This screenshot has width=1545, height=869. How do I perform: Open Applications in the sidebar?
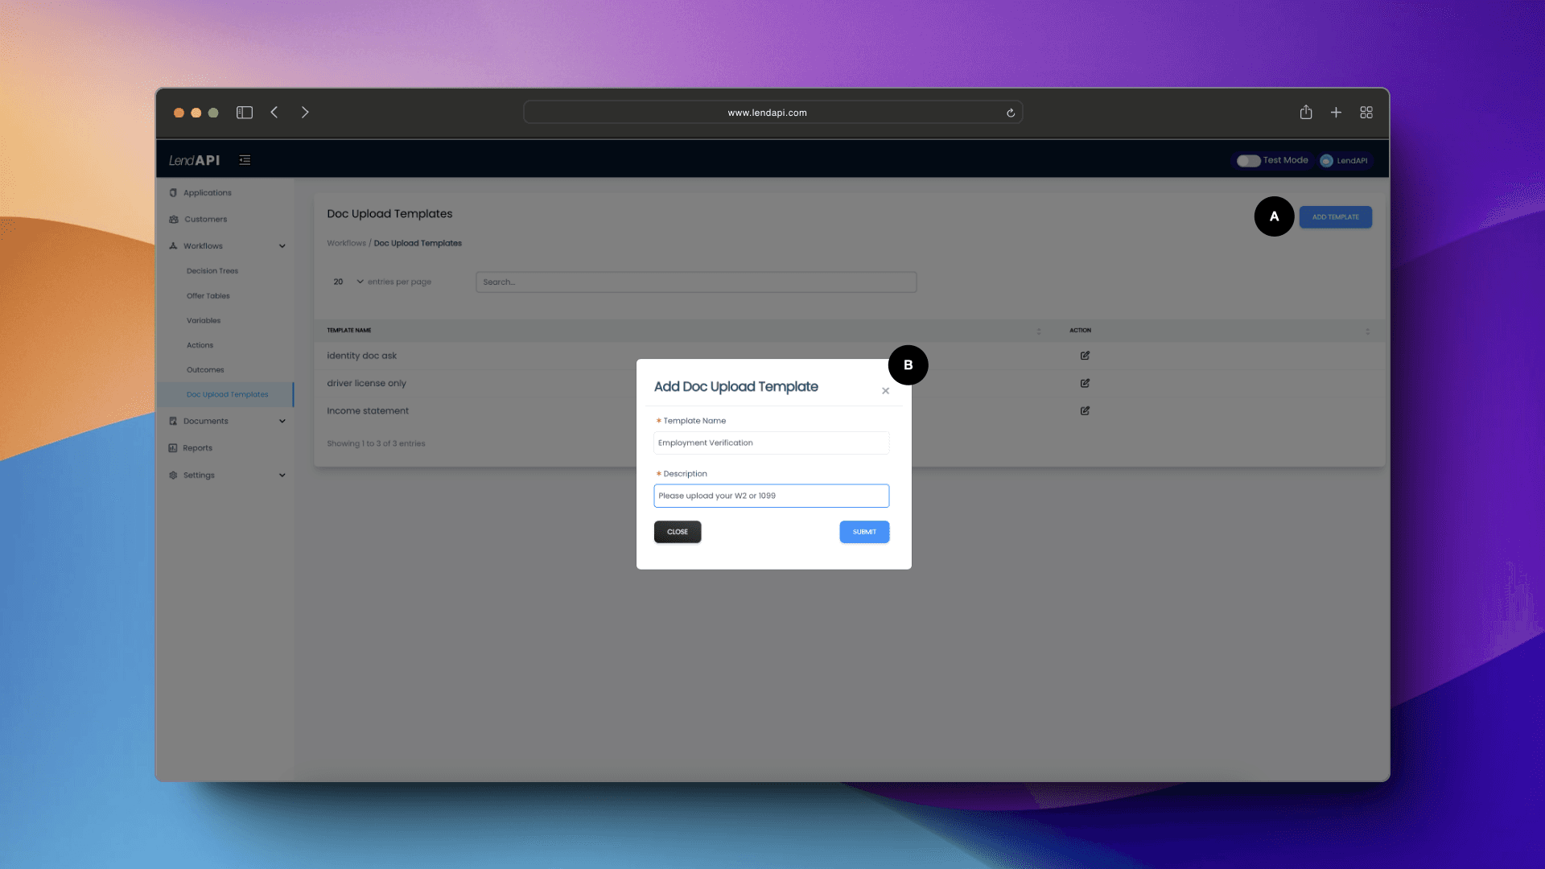pos(207,193)
